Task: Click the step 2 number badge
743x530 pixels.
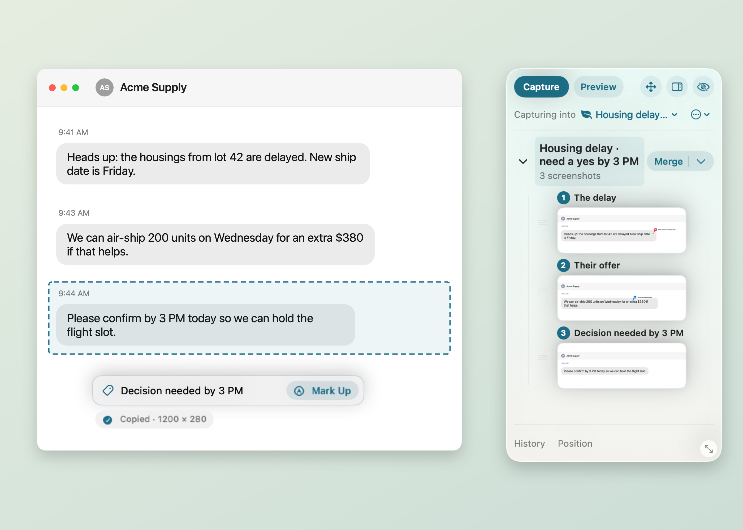Action: pyautogui.click(x=563, y=265)
